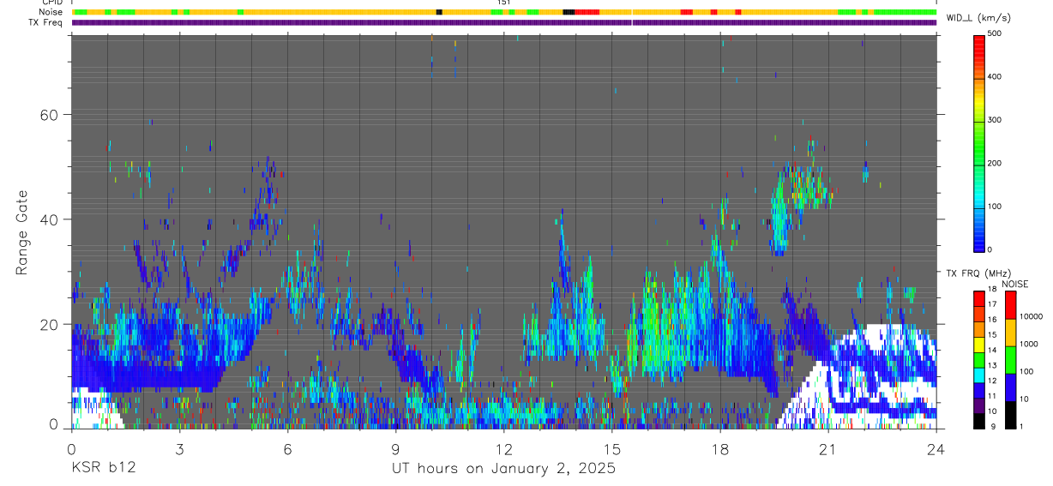Click the 300 tick on width colorbar

pyautogui.click(x=995, y=120)
